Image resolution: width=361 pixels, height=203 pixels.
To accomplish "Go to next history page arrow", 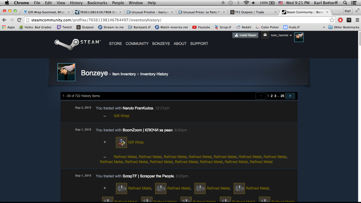I will [x=290, y=96].
